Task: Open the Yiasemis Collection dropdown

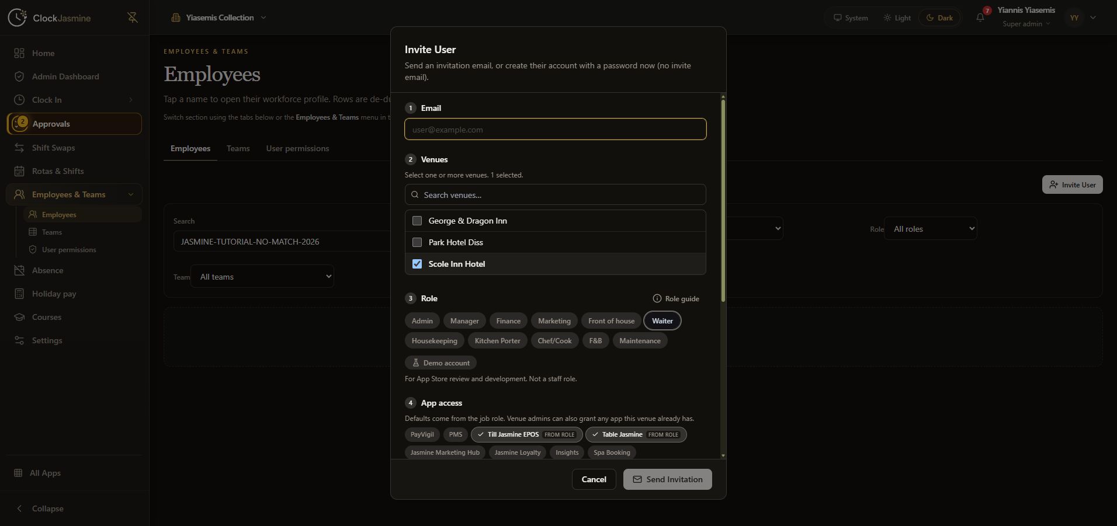Action: 219,18
